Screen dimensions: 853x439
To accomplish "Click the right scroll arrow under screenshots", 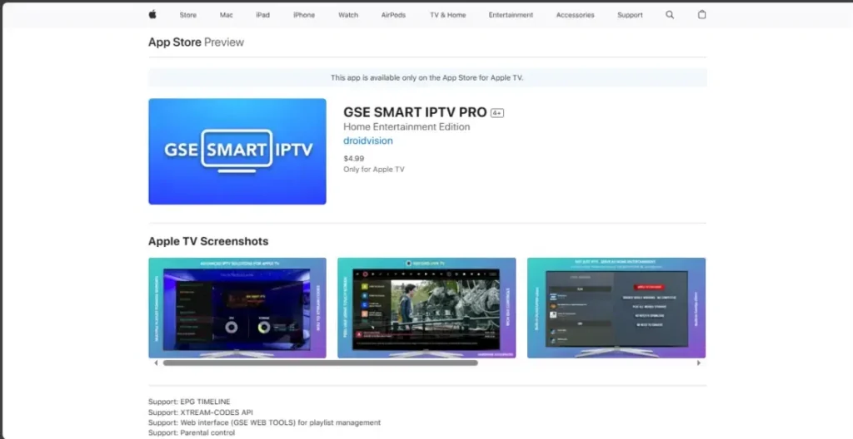I will coord(698,363).
